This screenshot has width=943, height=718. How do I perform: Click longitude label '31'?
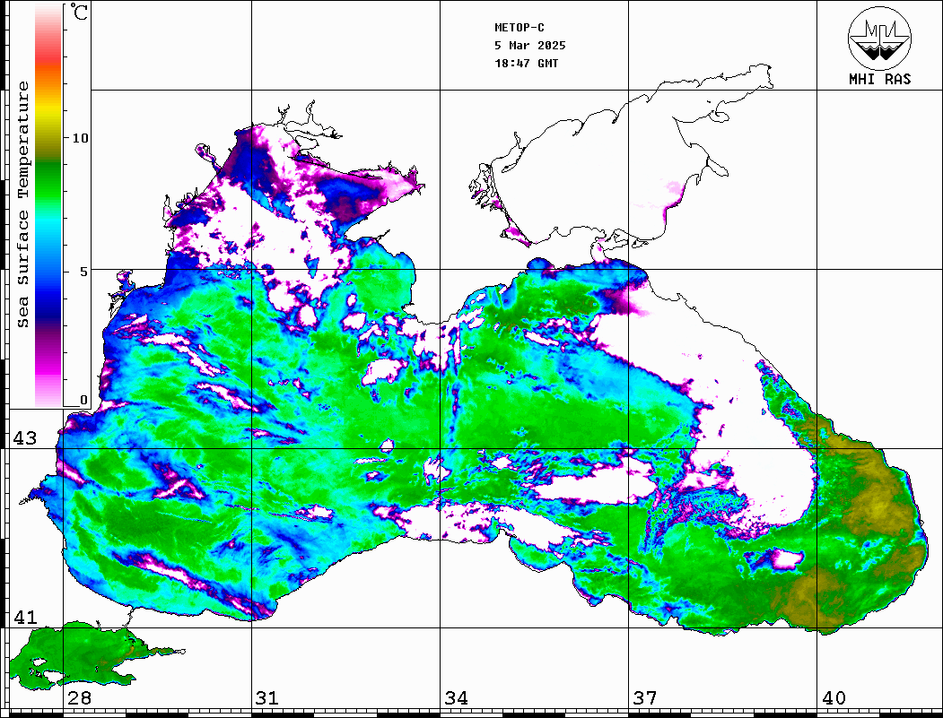pos(267,698)
